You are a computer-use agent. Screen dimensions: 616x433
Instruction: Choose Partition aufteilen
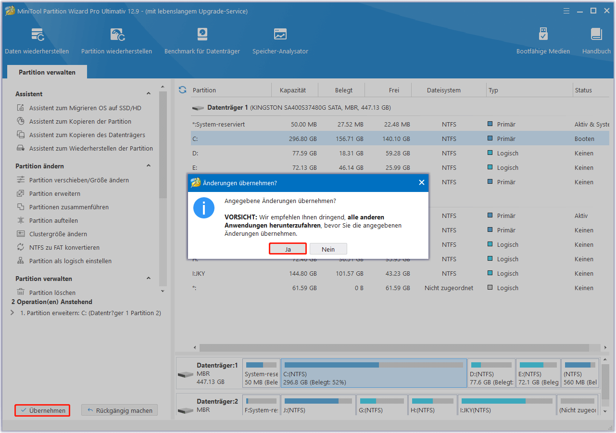(53, 221)
